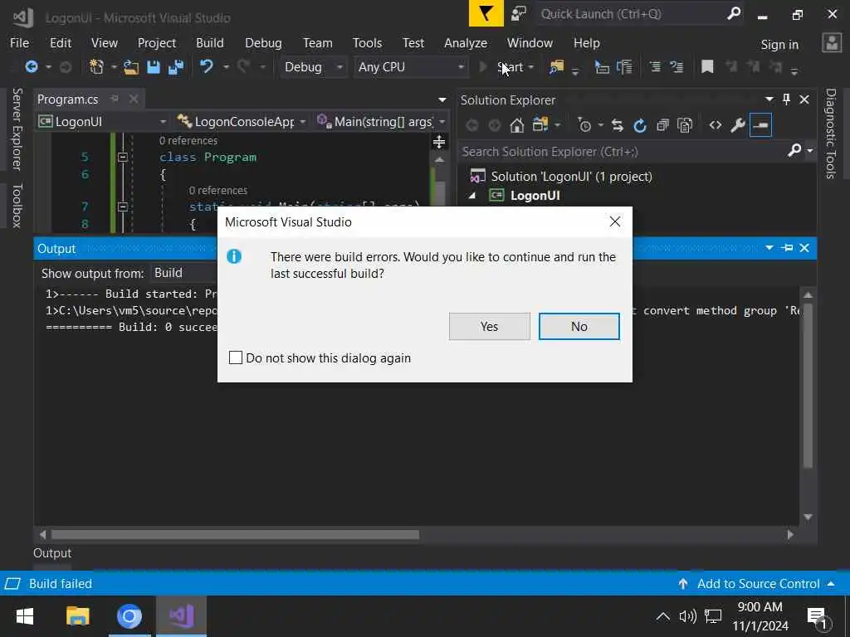The height and width of the screenshot is (637, 850).
Task: Click the Show All Files icon
Action: (685, 126)
